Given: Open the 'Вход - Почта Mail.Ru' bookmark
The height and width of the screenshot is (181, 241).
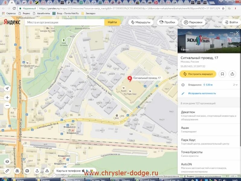Looking at the screenshot, I should coord(66,13).
